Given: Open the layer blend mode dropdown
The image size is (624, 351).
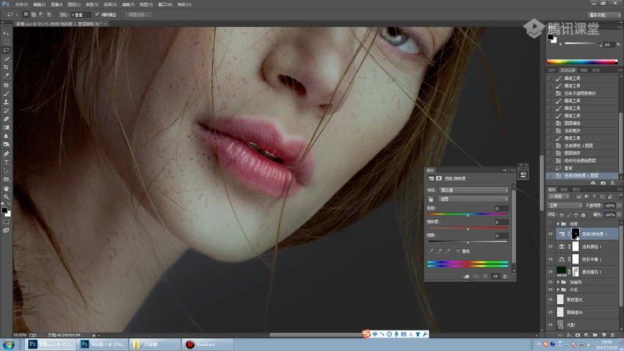Looking at the screenshot, I should (565, 206).
